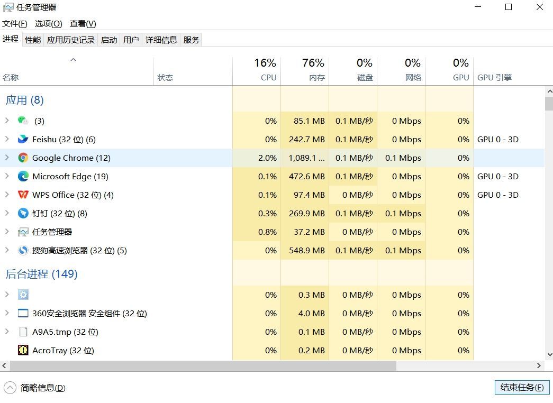Click the vertical scrollbar down arrow
553x403 pixels.
(x=549, y=354)
